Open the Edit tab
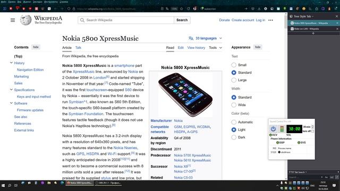Viewport: 340px width, 191px height. [x=181, y=48]
